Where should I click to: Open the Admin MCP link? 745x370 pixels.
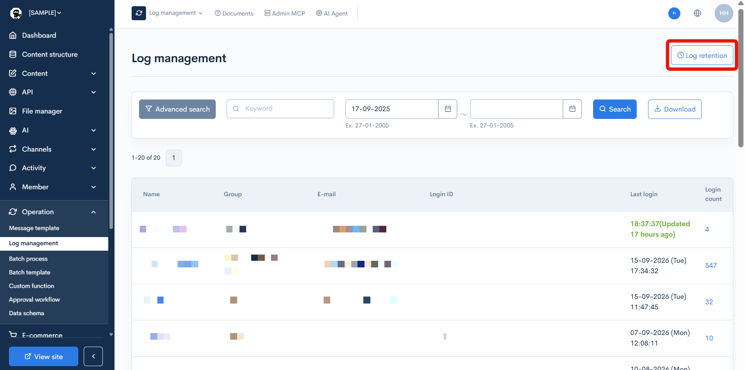click(285, 13)
